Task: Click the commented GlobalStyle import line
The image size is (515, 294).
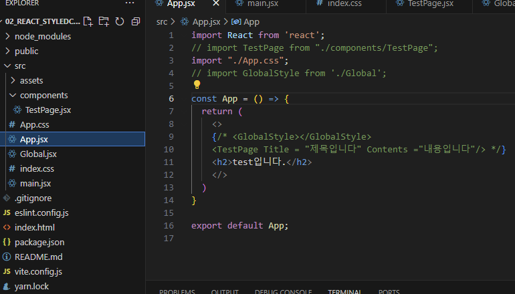Action: tap(289, 73)
